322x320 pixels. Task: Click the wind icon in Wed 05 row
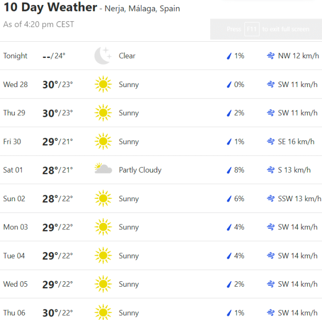(x=271, y=284)
